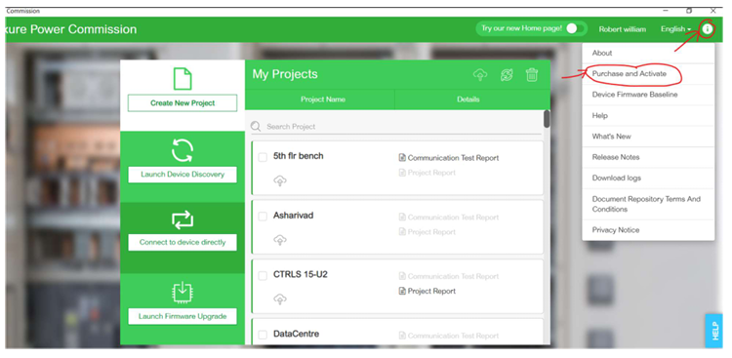Open Release Notes menu entry
Screen dimensions: 732x358
click(x=648, y=157)
